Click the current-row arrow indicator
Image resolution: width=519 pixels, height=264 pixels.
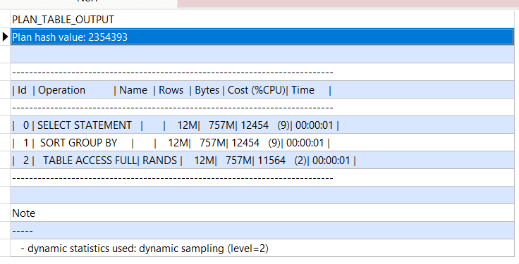tap(5, 37)
